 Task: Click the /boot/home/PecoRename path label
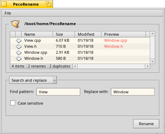[x=50, y=24]
